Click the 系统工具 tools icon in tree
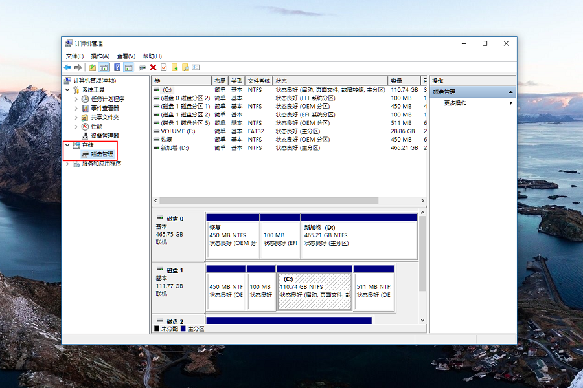583x388 pixels. pos(76,90)
